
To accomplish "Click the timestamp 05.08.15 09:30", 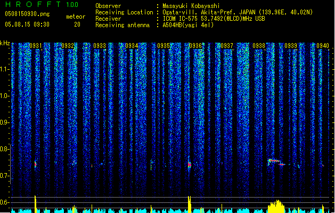I will point(27,24).
